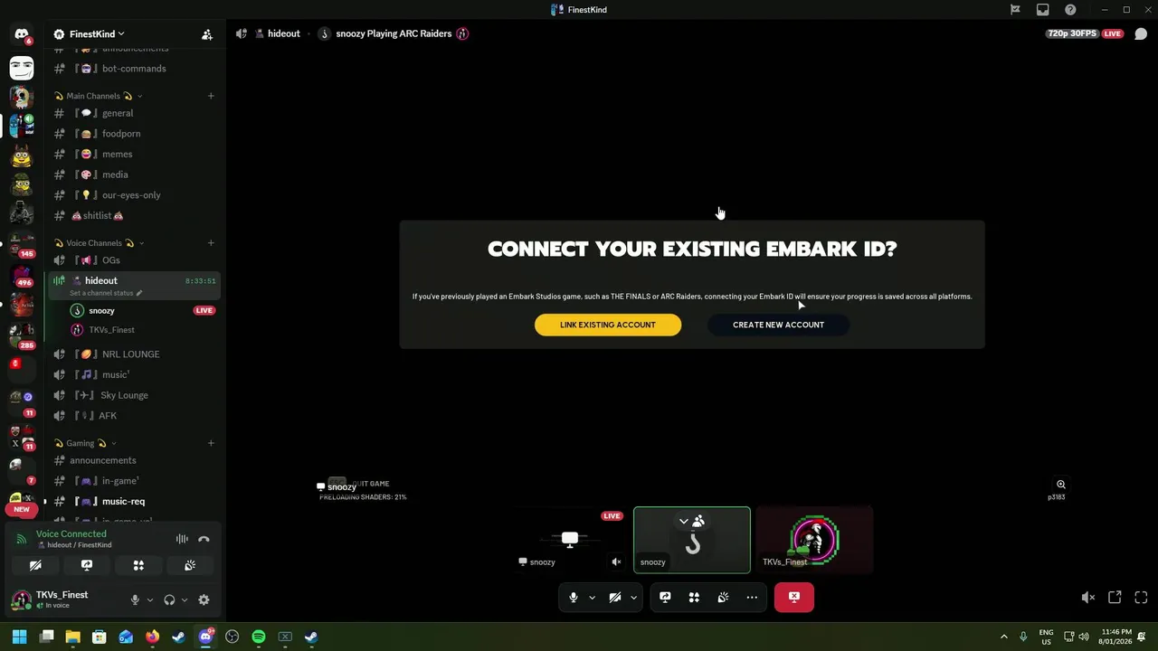Open Discord inbox in title bar
Viewport: 1158px width, 651px height.
[x=1043, y=10]
